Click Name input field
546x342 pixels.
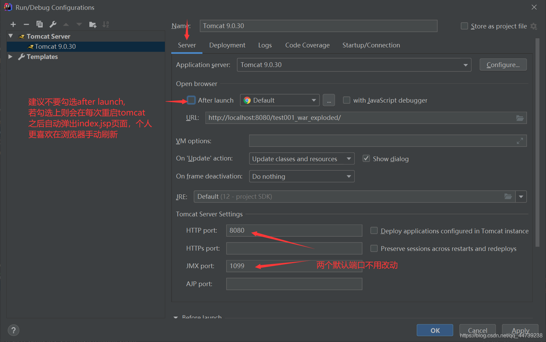[x=319, y=26]
